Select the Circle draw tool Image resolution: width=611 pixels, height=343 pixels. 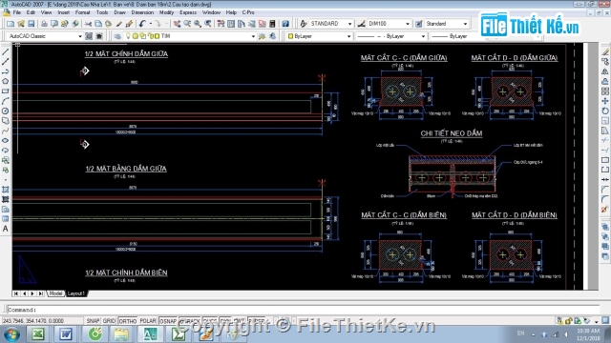click(6, 111)
